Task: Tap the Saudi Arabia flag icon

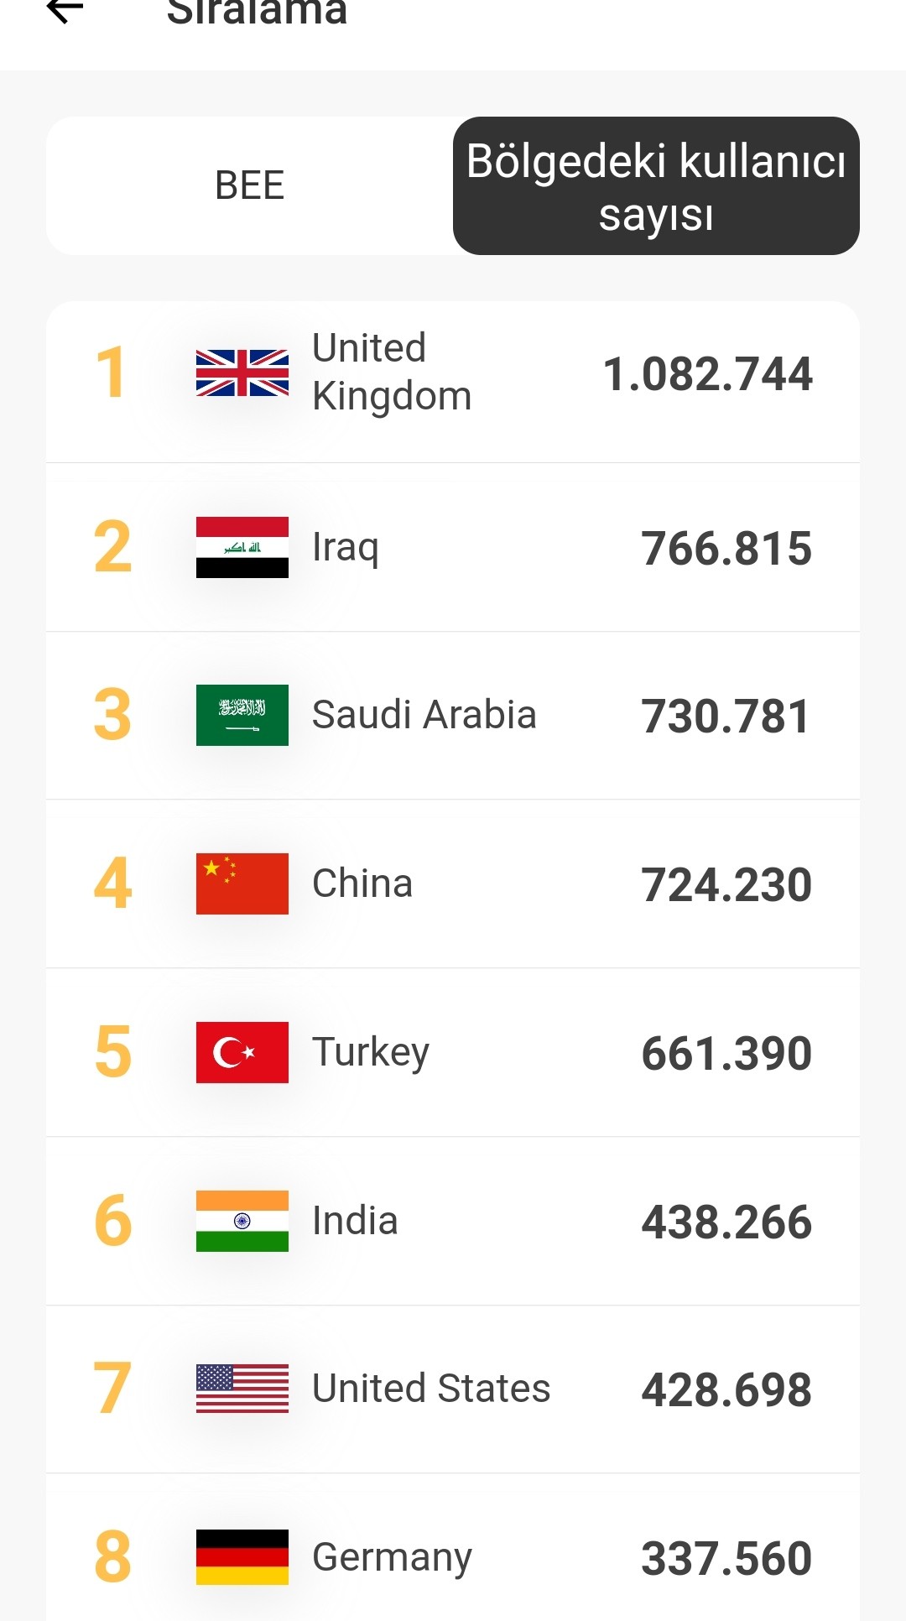Action: (x=242, y=715)
